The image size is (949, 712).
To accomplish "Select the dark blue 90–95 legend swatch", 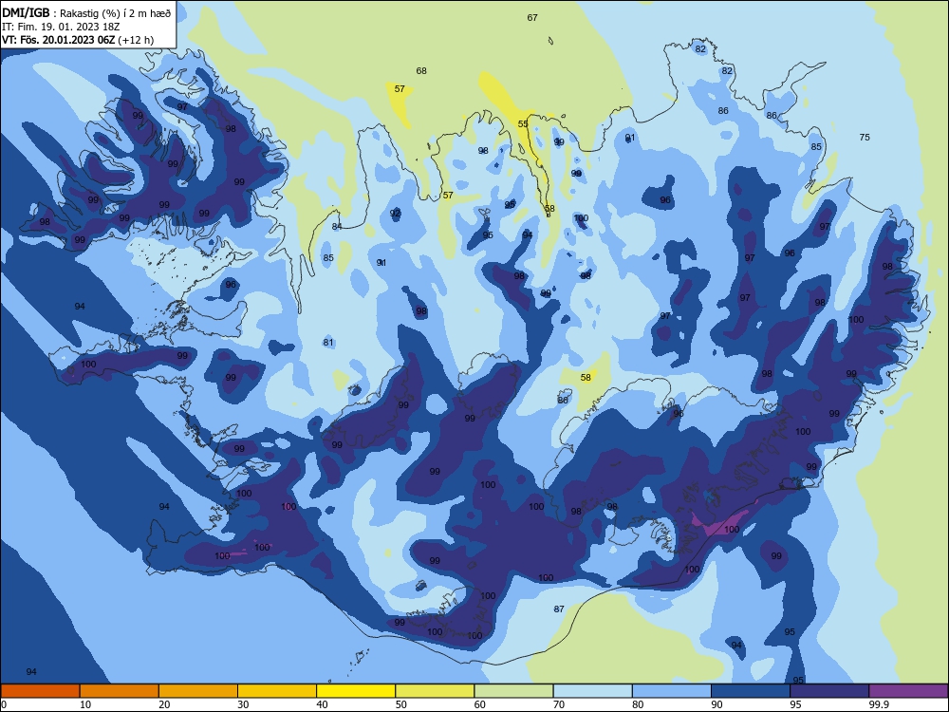I will (751, 691).
